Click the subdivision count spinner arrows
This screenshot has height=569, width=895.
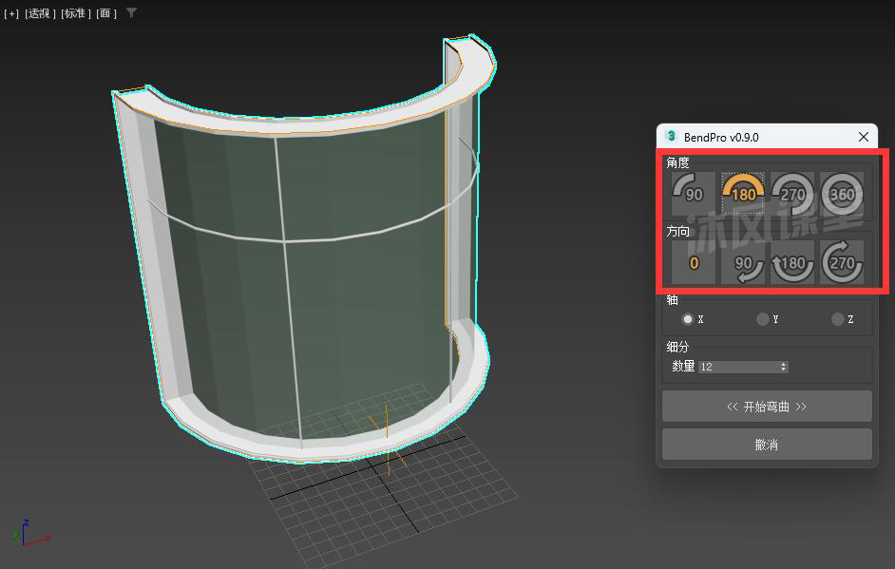[x=784, y=367]
